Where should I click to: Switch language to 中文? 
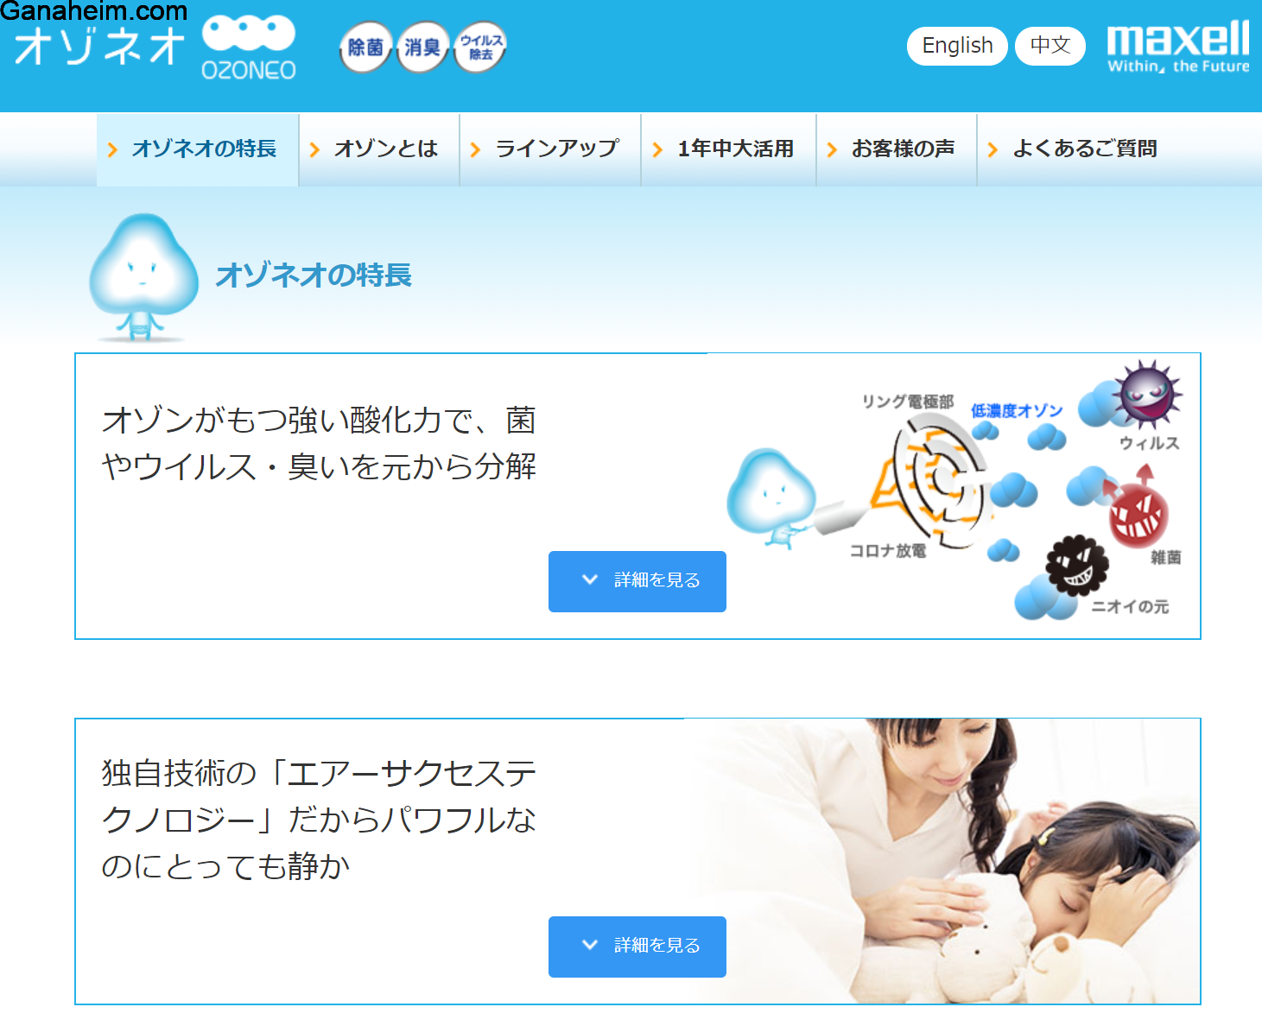click(1050, 46)
